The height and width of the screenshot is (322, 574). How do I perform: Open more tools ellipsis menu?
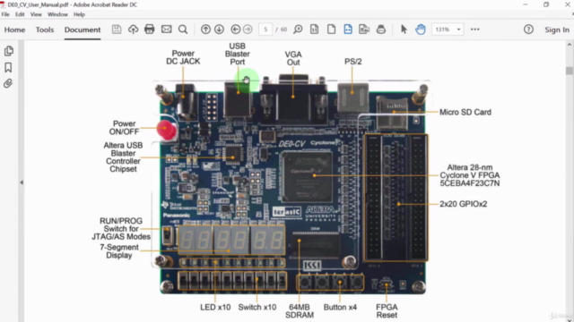tap(474, 30)
